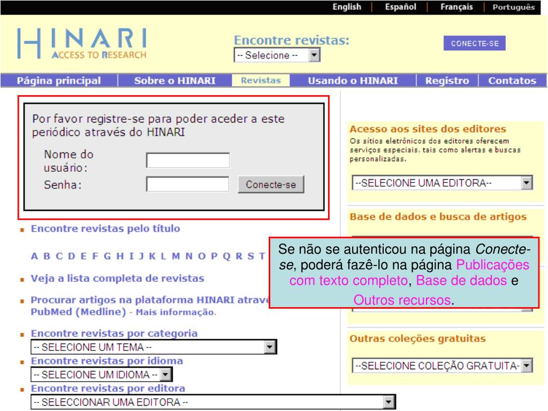Select the Revistas tab
The width and height of the screenshot is (548, 411).
coord(261,80)
